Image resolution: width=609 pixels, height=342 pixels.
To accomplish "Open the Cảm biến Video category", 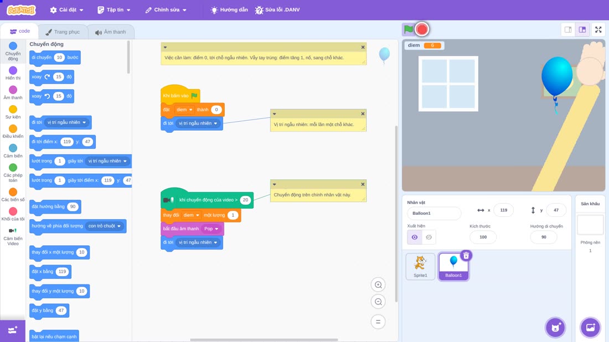I will 13,236.
